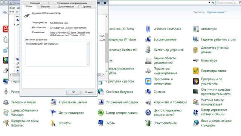Open Параметры папок icon
This screenshot has height=136, width=241.
[x=196, y=71]
